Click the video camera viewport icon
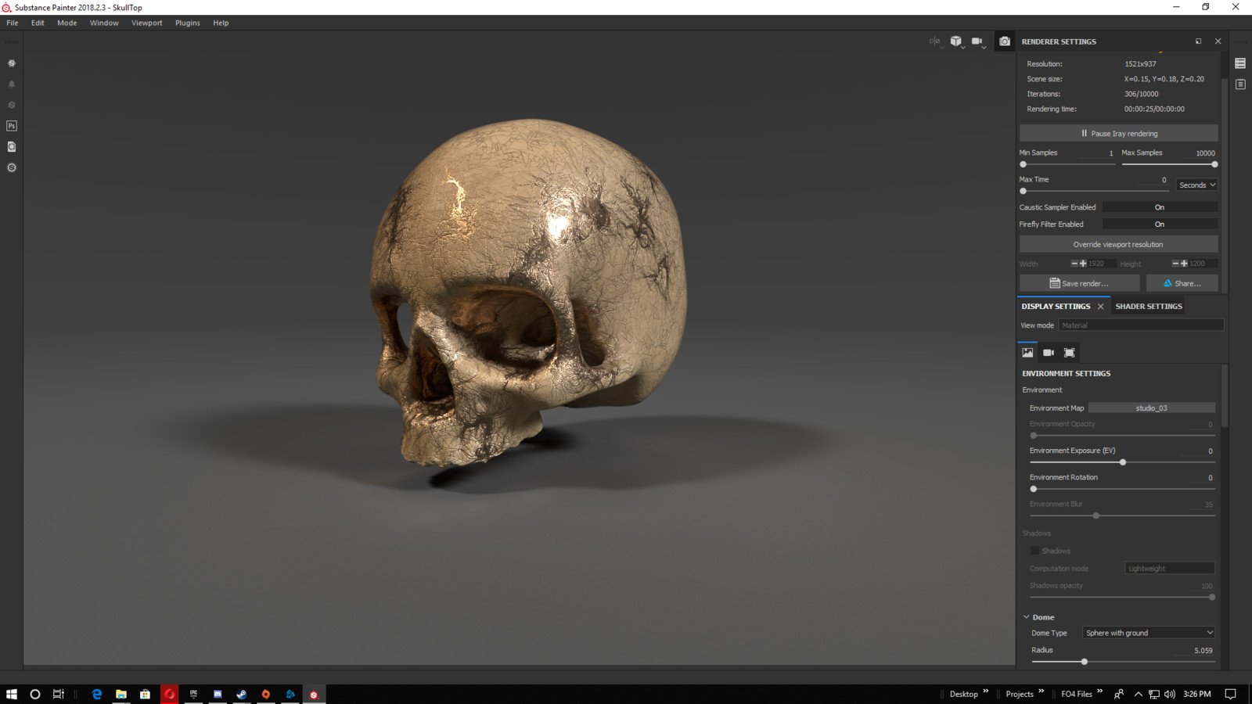 coord(977,41)
